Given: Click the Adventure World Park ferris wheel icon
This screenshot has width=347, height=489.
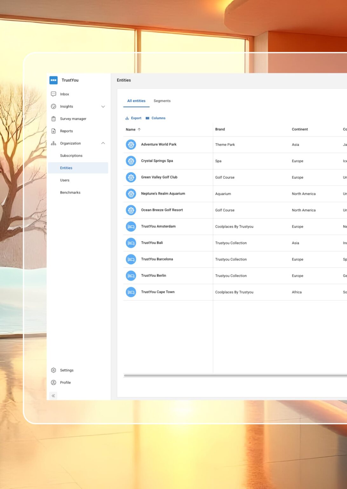Looking at the screenshot, I should 131,145.
